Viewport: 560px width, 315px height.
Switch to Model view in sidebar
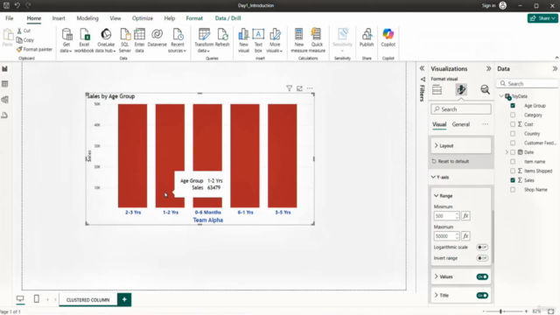[x=5, y=100]
